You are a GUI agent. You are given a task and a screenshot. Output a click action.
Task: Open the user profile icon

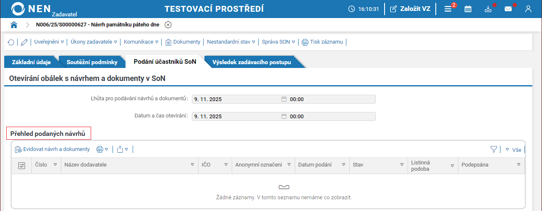click(x=528, y=9)
